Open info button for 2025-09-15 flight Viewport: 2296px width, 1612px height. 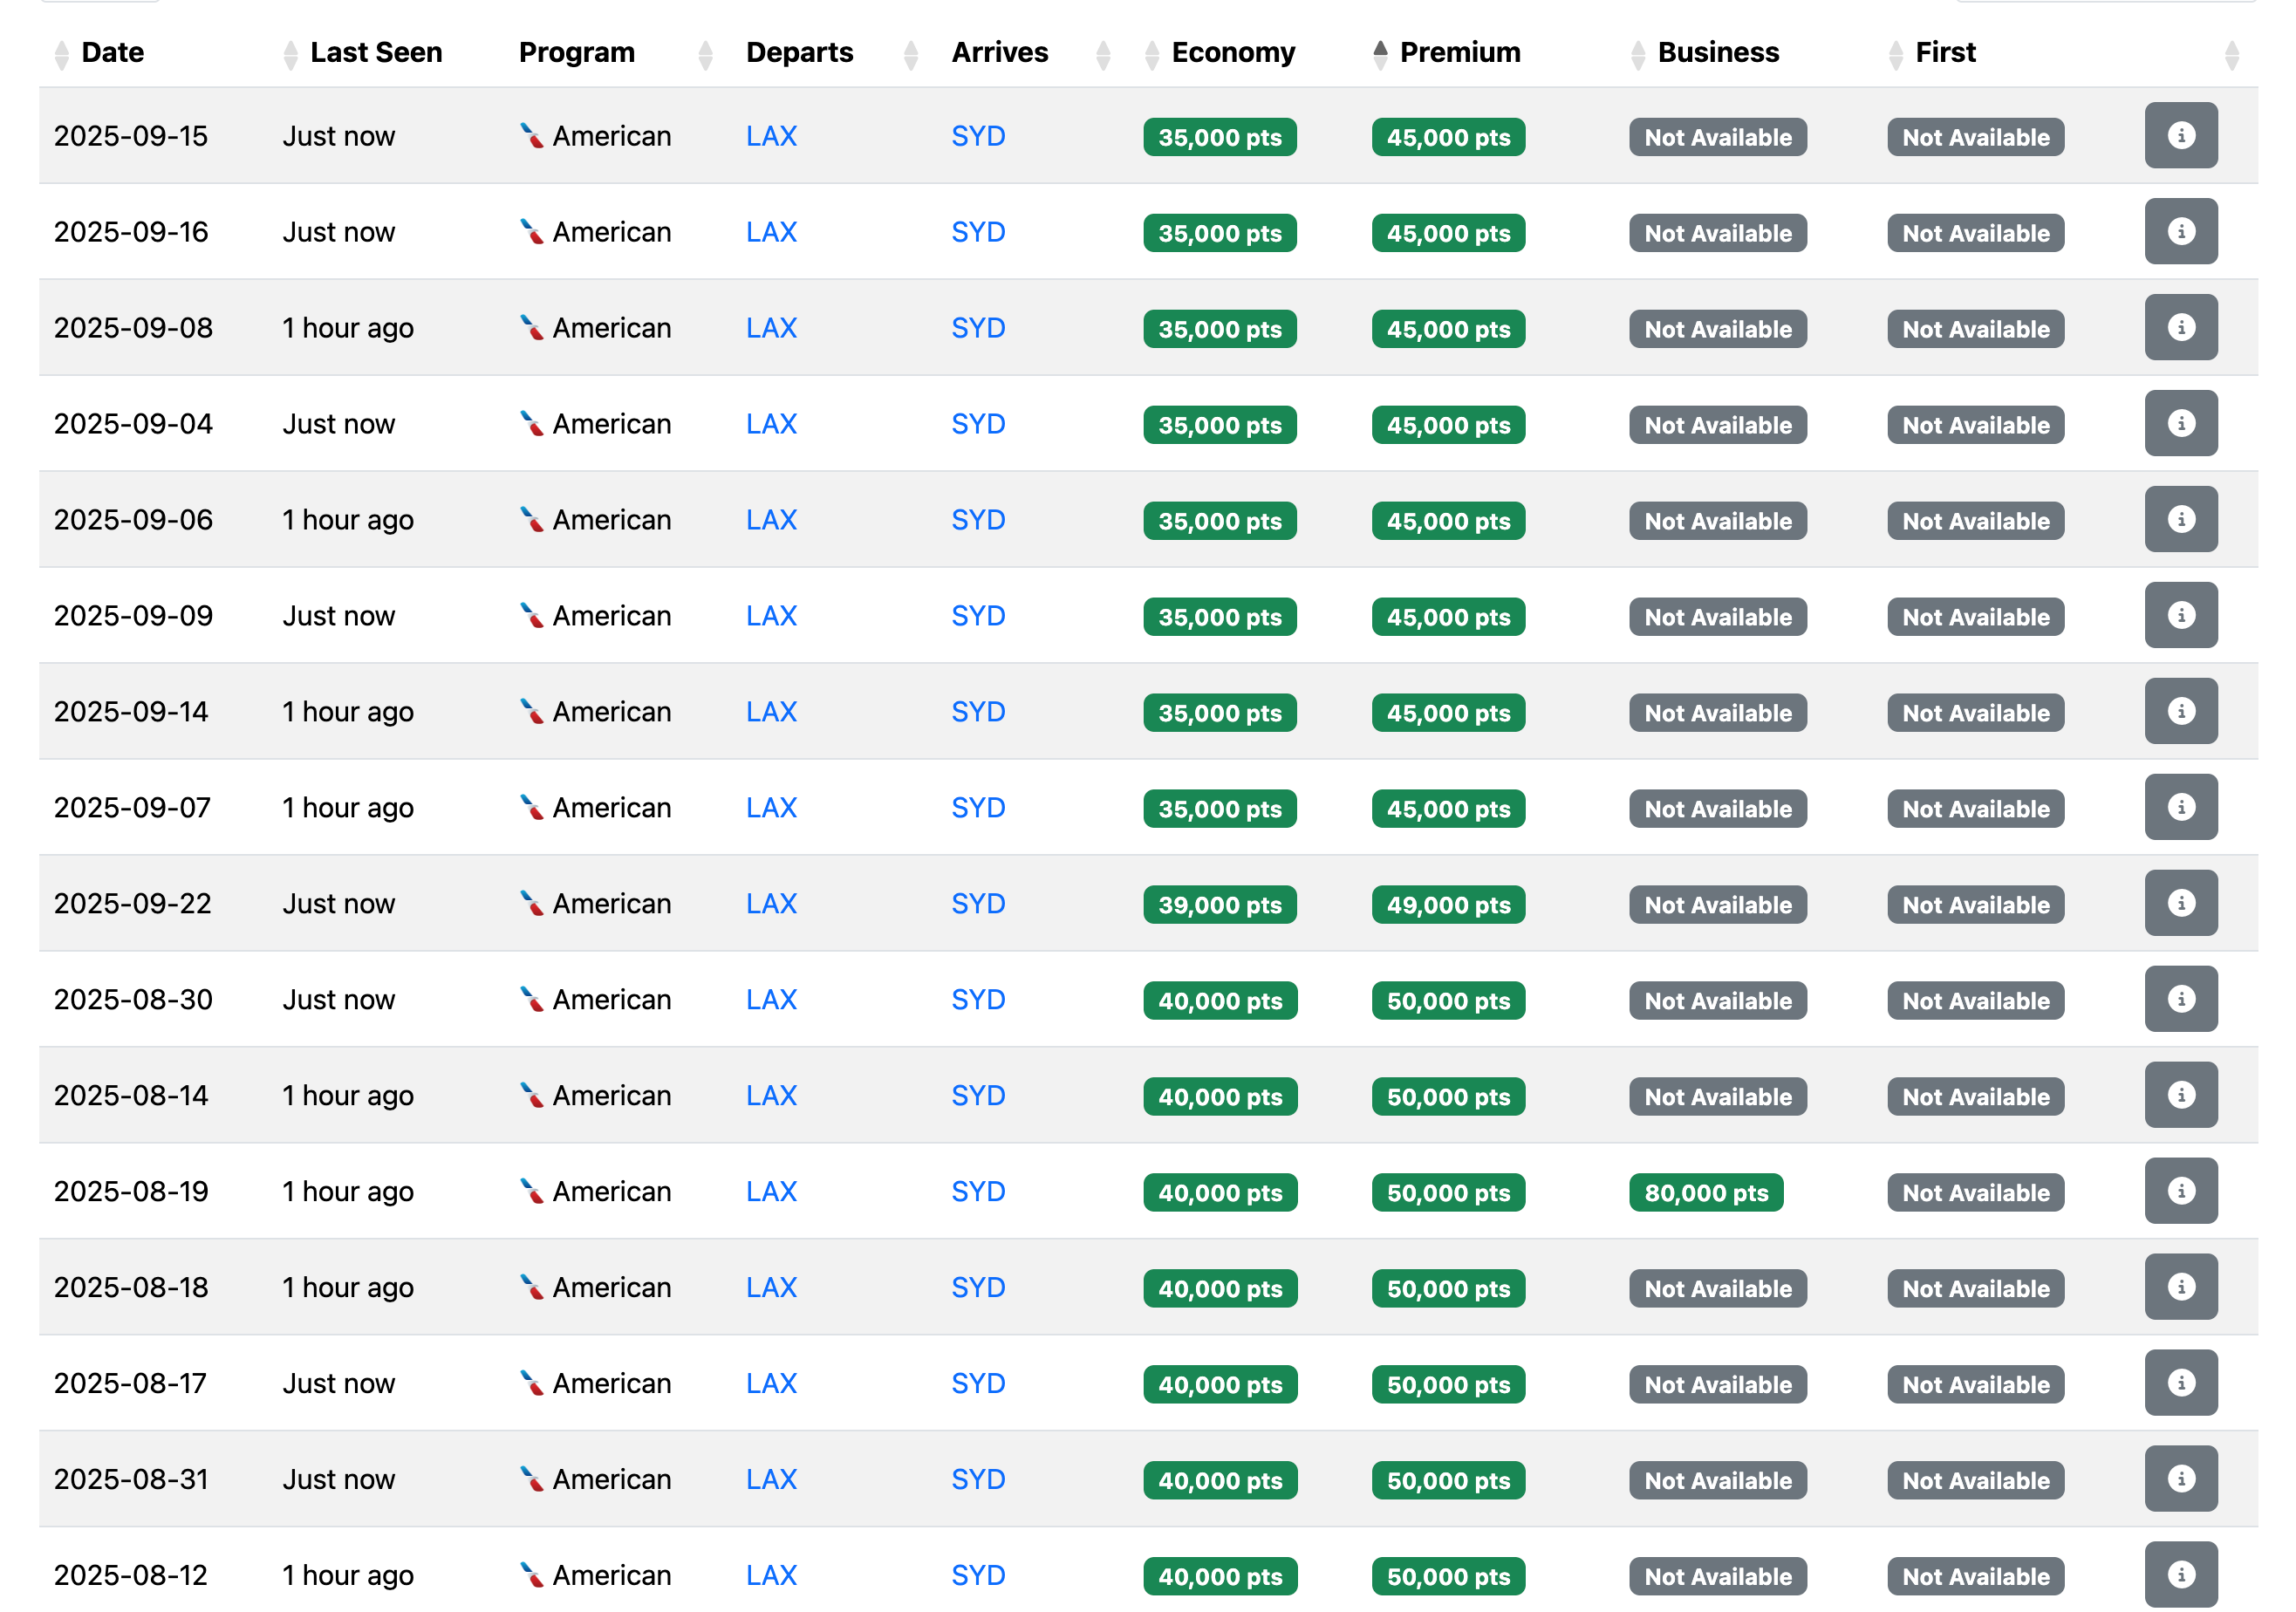coord(2180,136)
